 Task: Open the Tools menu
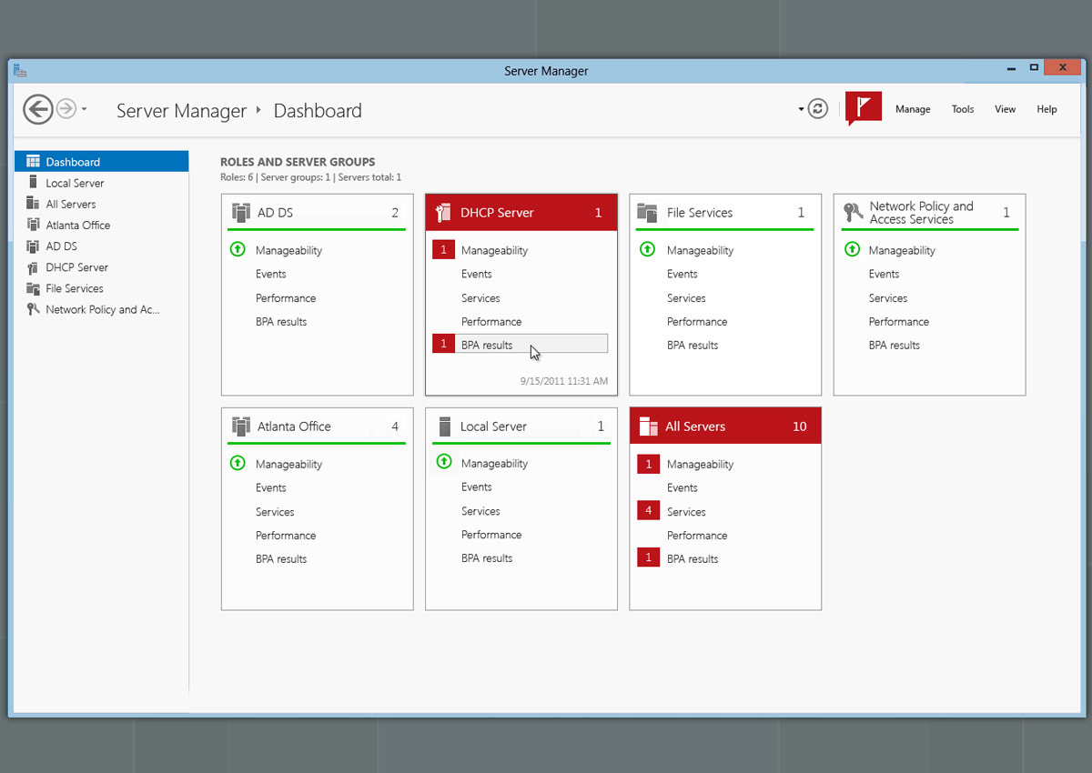click(963, 109)
